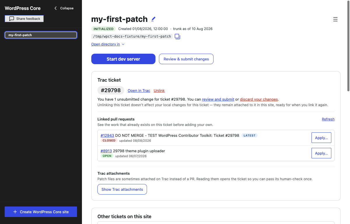Image resolution: width=350 pixels, height=224 pixels.
Task: Click the pencil icon to rename my-first-patch
Action: click(x=153, y=19)
